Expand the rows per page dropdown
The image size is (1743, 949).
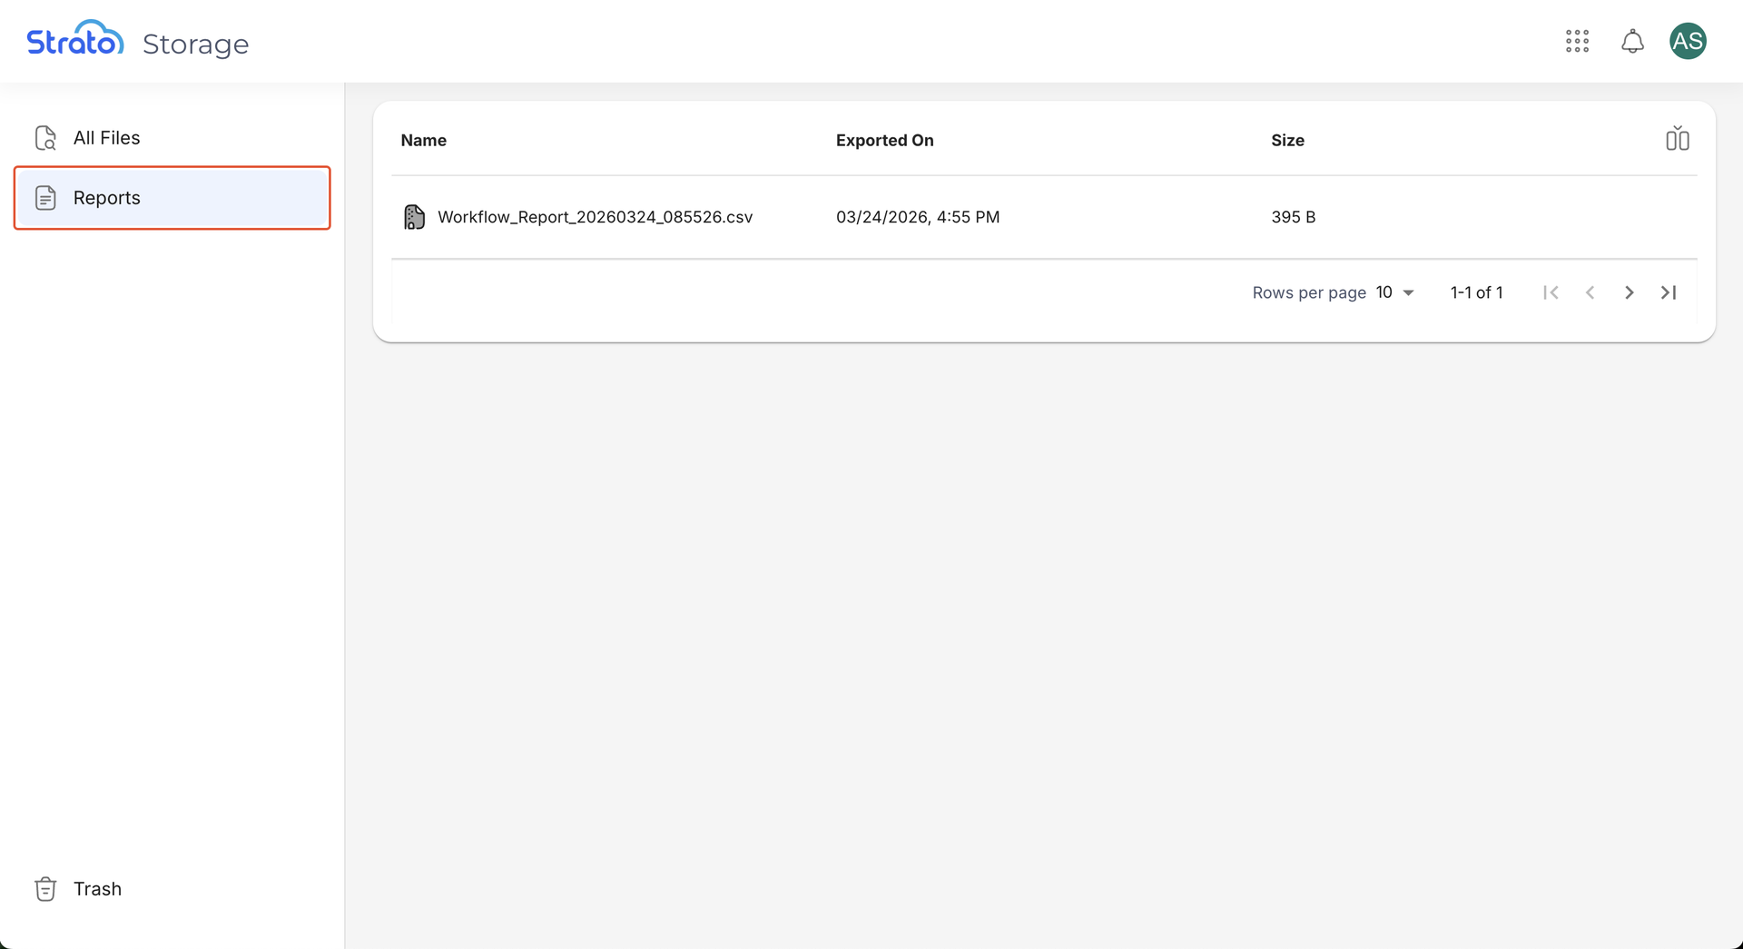(1395, 292)
